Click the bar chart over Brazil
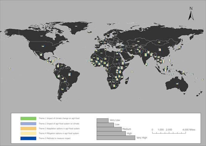This screenshot has width=206, height=146. (69, 74)
